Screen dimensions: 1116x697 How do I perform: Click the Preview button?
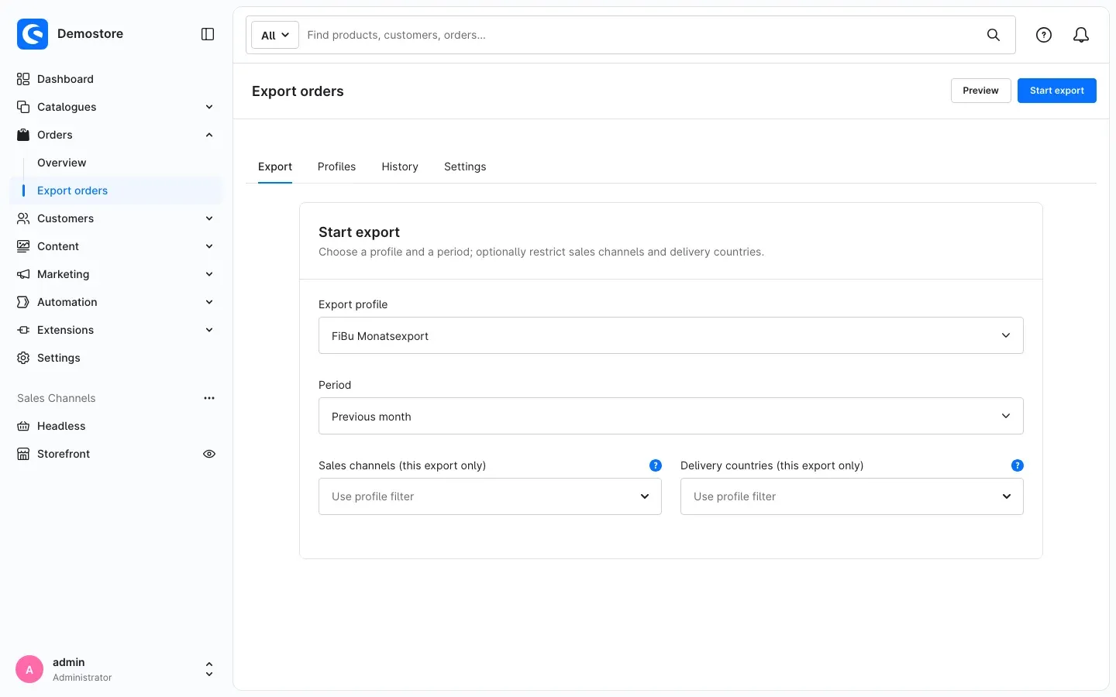tap(981, 91)
